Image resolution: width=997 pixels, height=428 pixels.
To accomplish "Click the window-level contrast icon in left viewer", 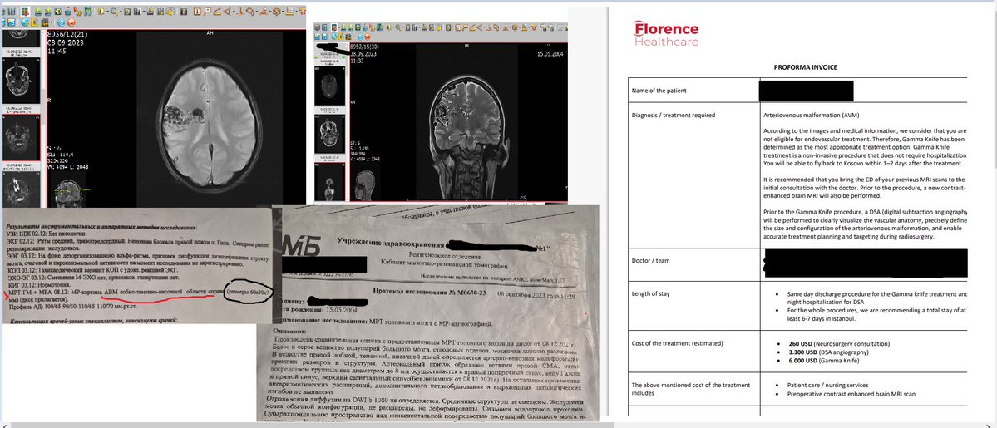I will [x=101, y=12].
